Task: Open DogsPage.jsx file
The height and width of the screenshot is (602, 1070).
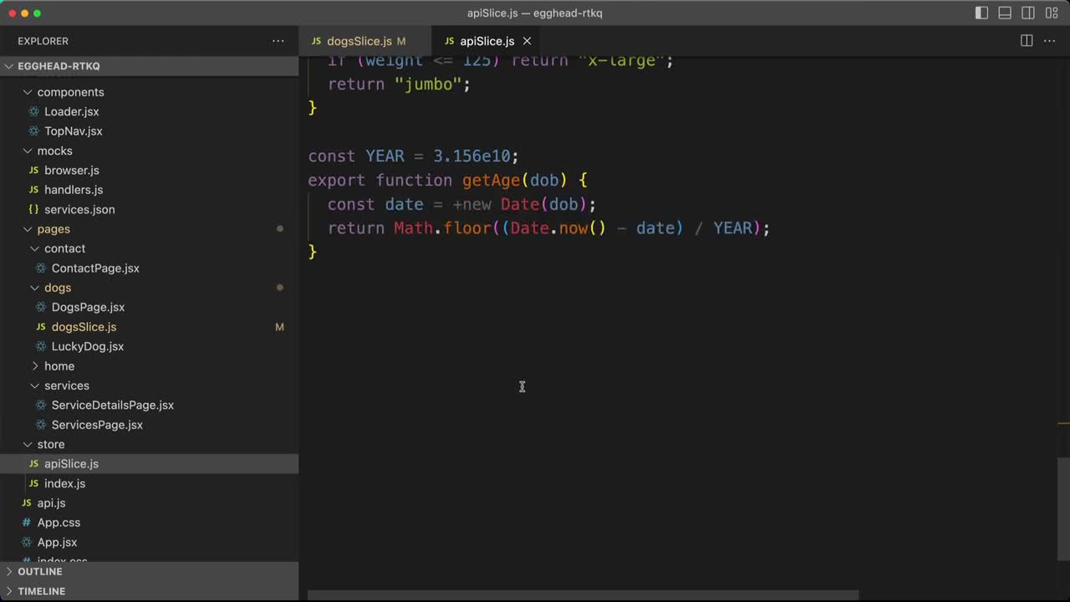Action: point(88,308)
